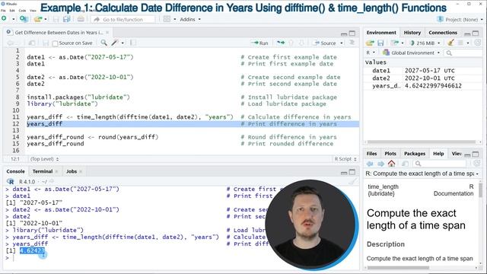Open the 216 MiB memory usage menu
Image resolution: width=487 pixels, height=274 pixels.
(425, 43)
